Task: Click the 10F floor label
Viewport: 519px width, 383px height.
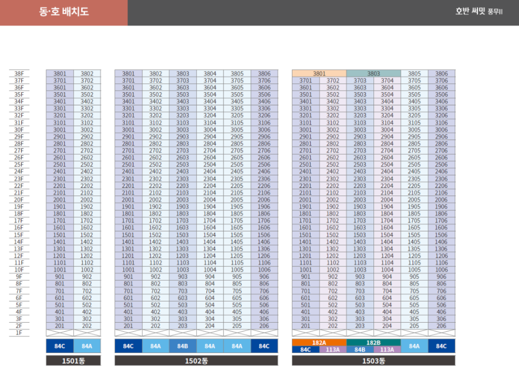Action: (19, 270)
